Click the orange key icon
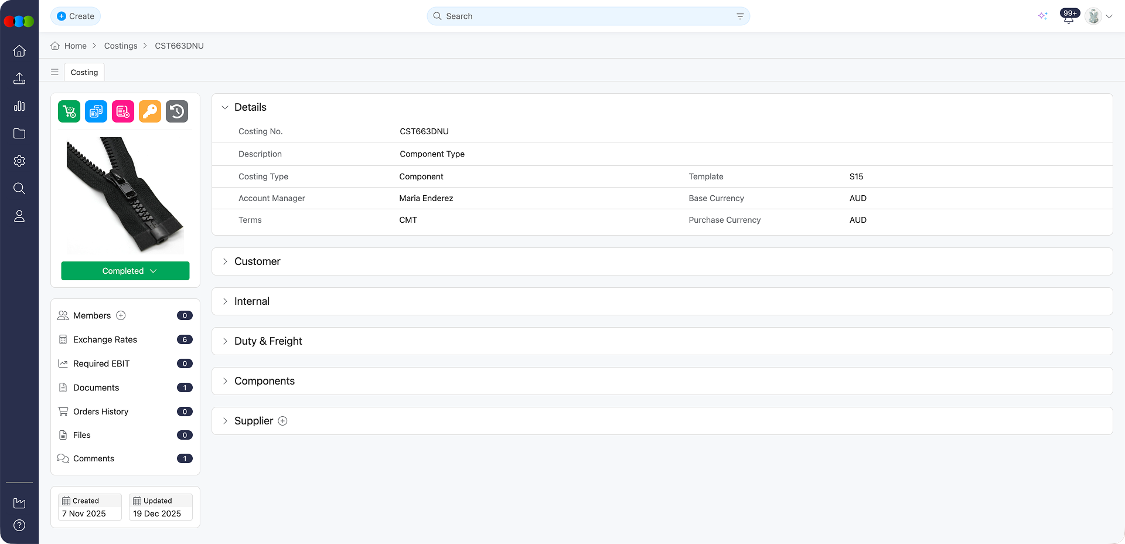 tap(150, 111)
